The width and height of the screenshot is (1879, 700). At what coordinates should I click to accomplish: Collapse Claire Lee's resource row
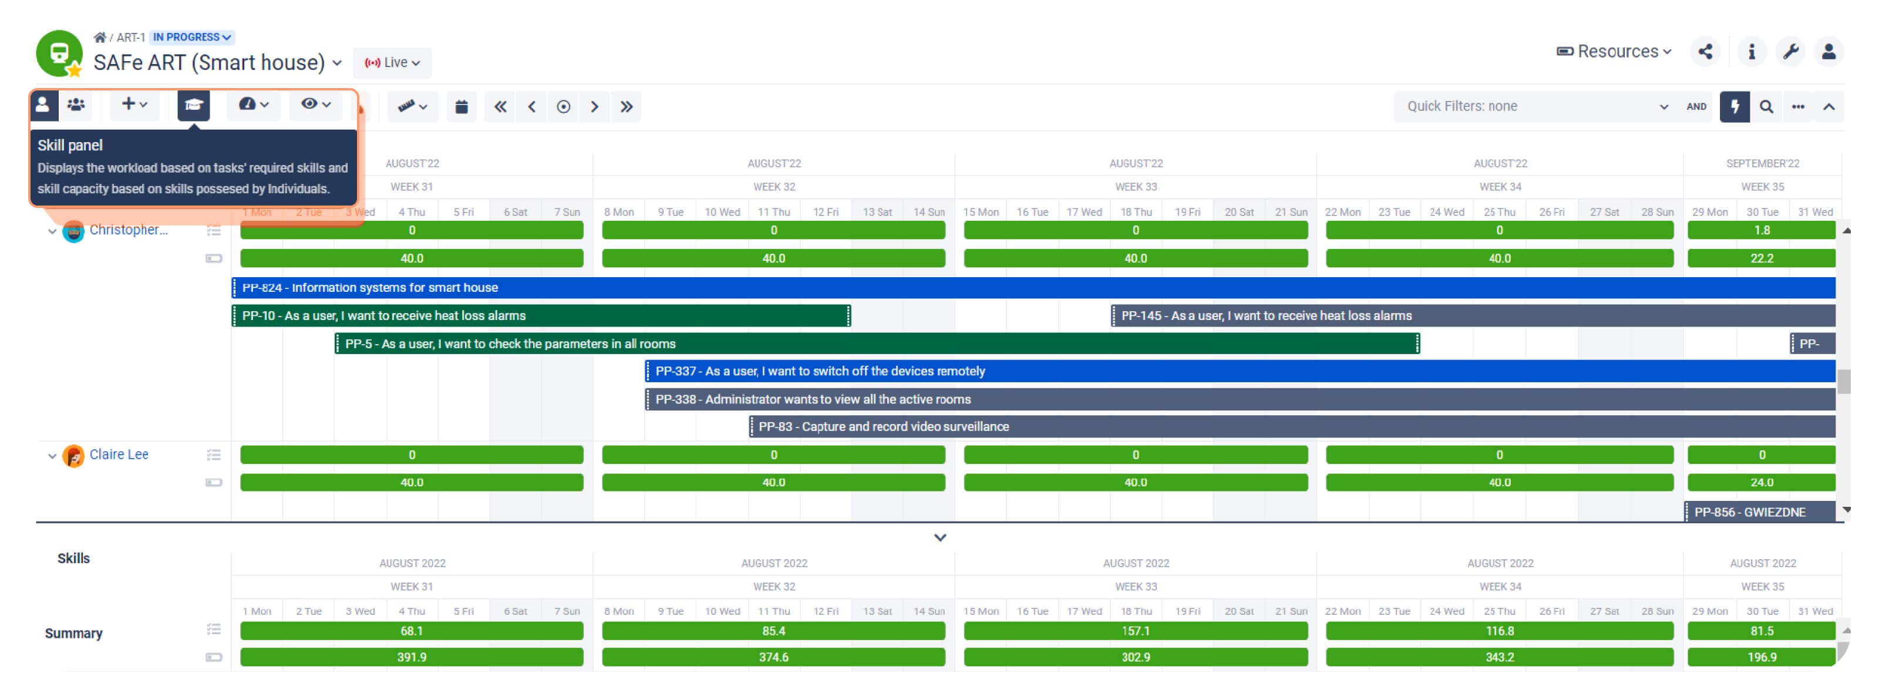tap(52, 456)
